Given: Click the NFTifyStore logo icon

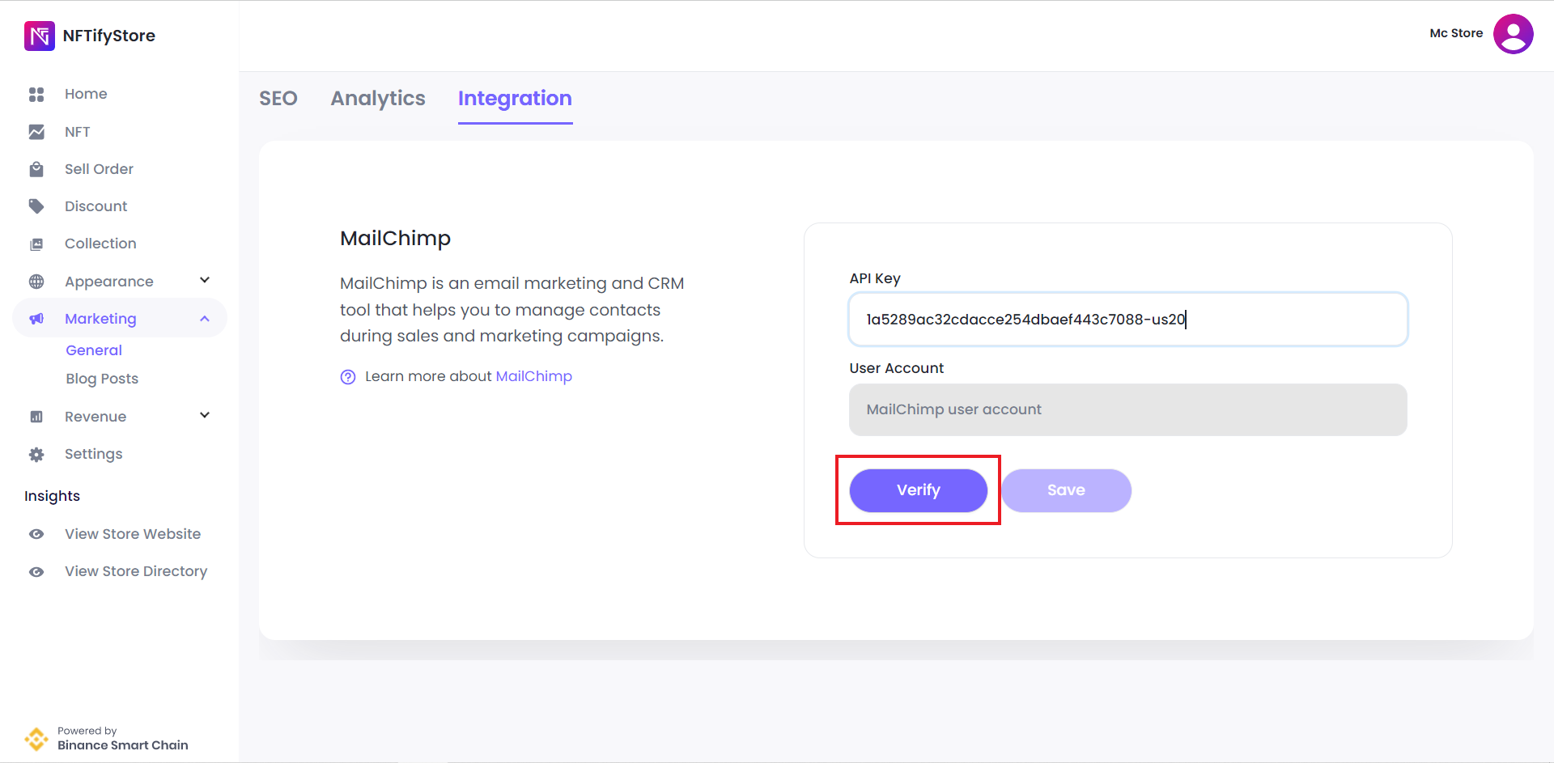Looking at the screenshot, I should pos(40,36).
